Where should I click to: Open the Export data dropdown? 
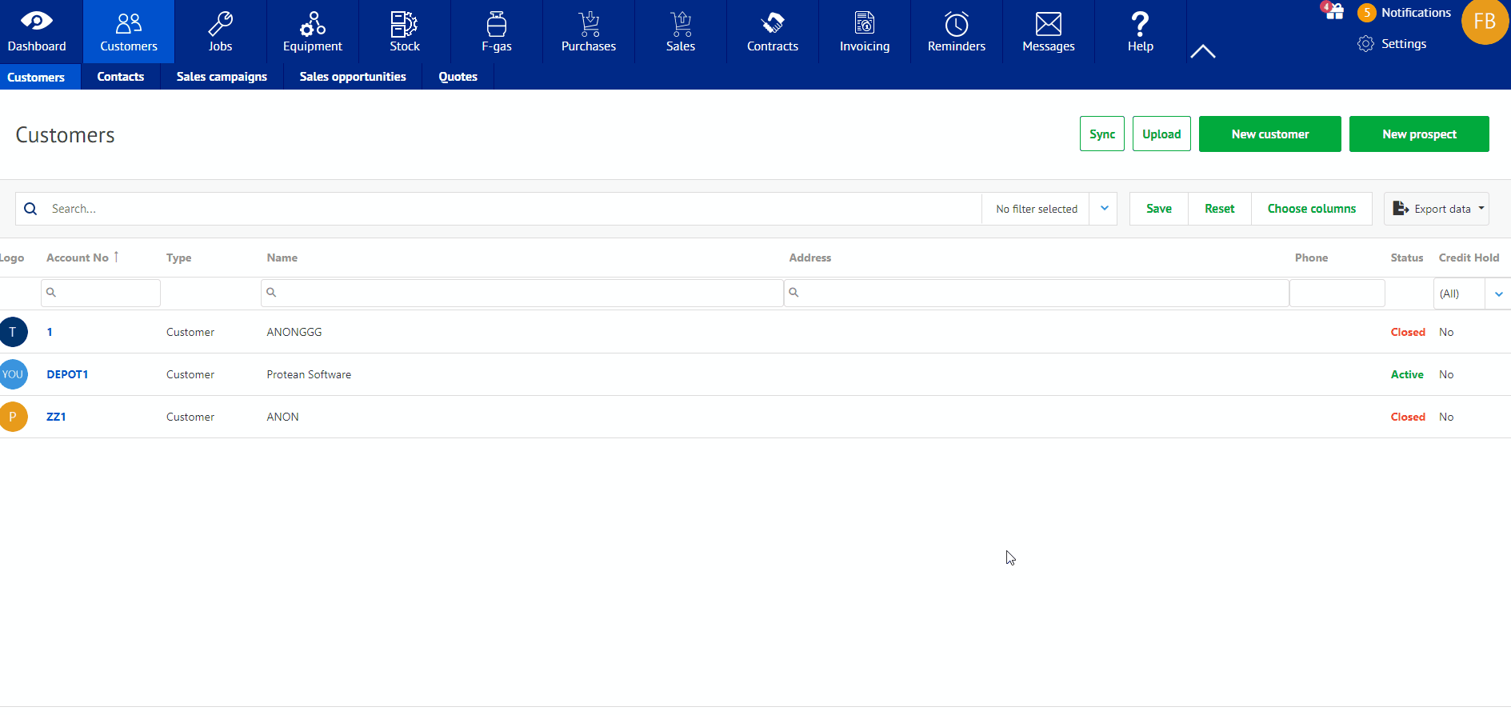(1437, 209)
